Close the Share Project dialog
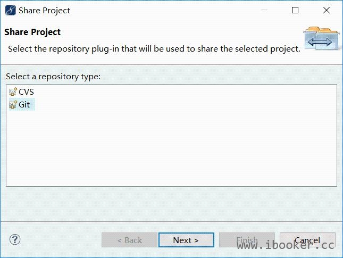This screenshot has width=343, height=258. (x=327, y=10)
